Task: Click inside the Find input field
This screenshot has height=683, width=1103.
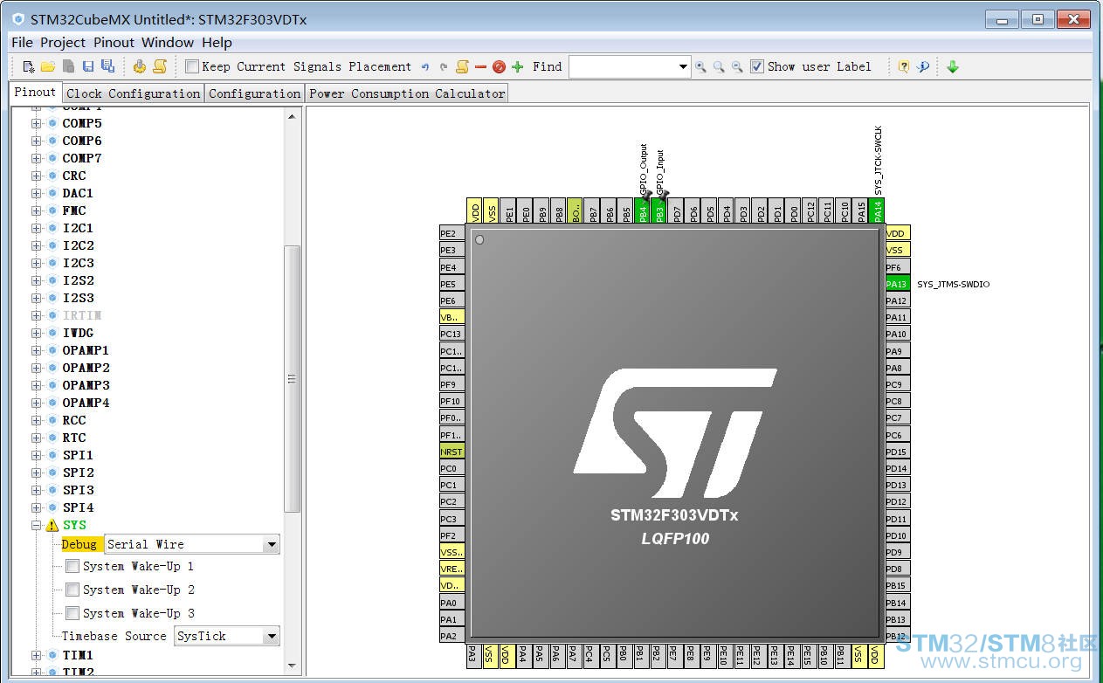Action: tap(623, 66)
